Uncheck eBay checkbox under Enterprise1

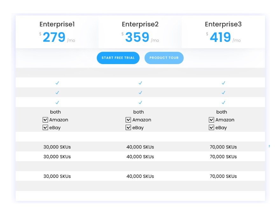tap(45, 127)
